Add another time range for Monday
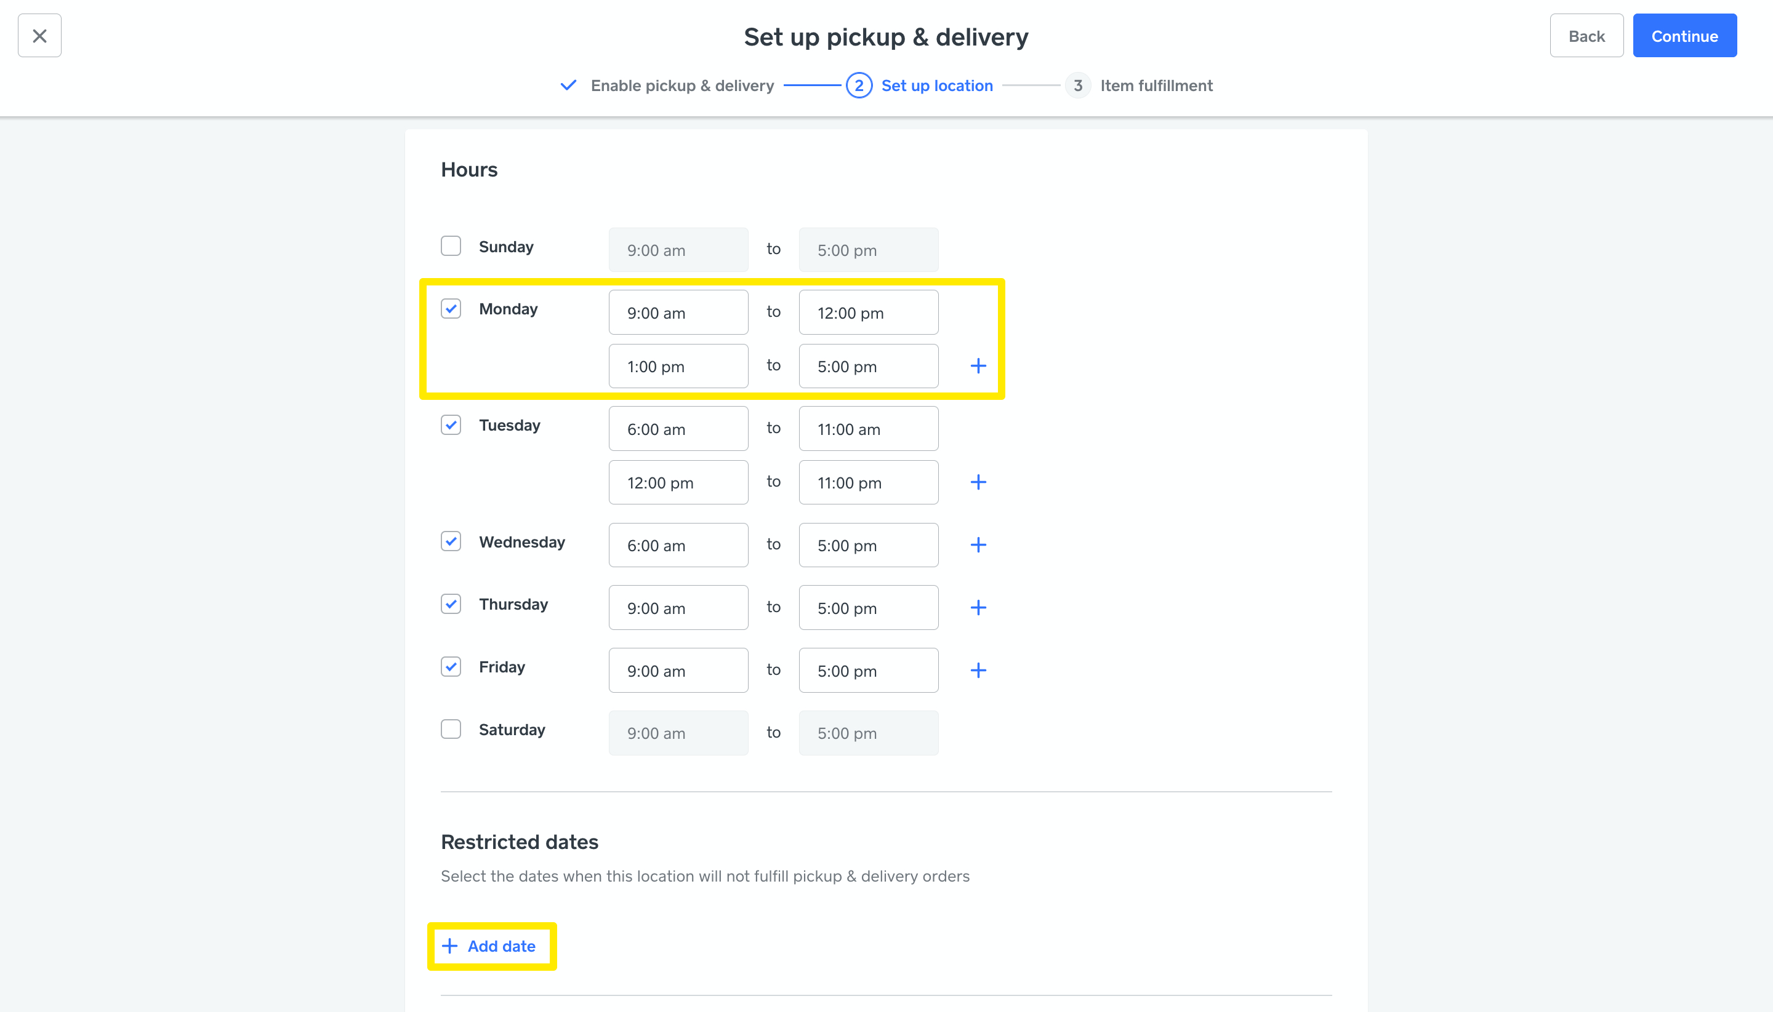This screenshot has height=1012, width=1773. (978, 366)
